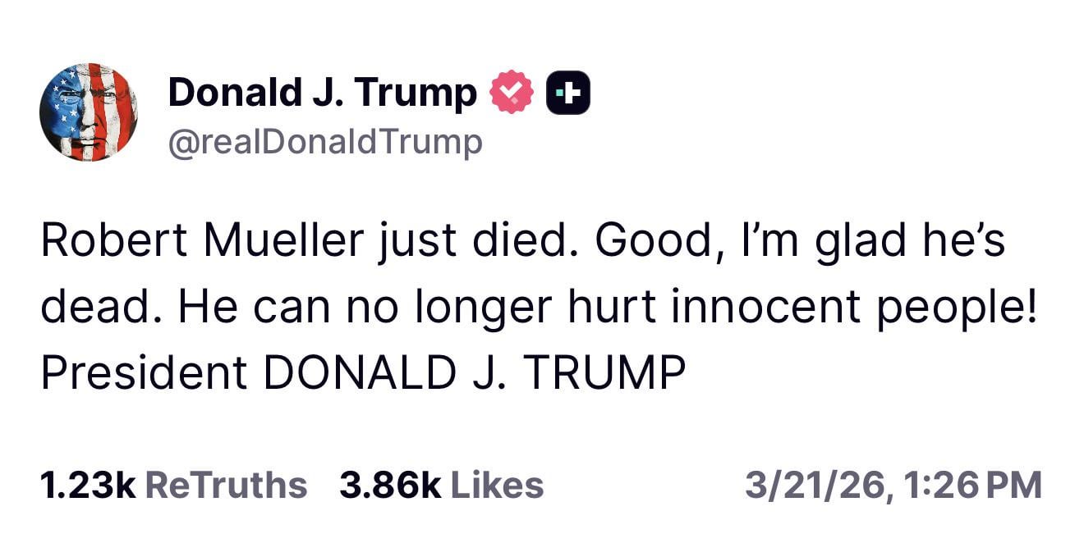The image size is (1084, 543).
Task: Open the Likes label list
Action: (498, 485)
